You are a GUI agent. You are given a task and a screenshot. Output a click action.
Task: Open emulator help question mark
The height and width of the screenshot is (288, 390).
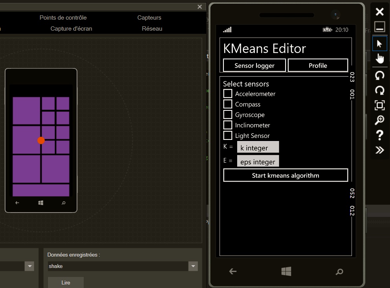tap(379, 135)
